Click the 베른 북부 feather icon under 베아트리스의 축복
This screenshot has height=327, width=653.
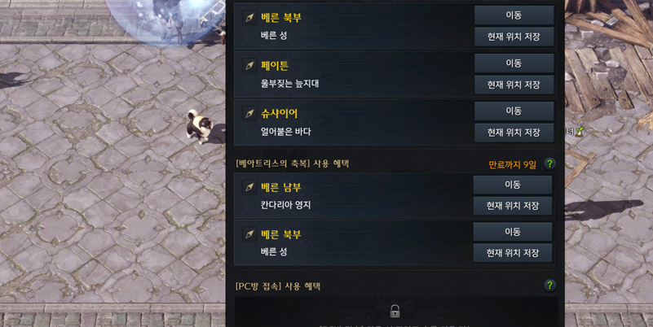pyautogui.click(x=249, y=234)
